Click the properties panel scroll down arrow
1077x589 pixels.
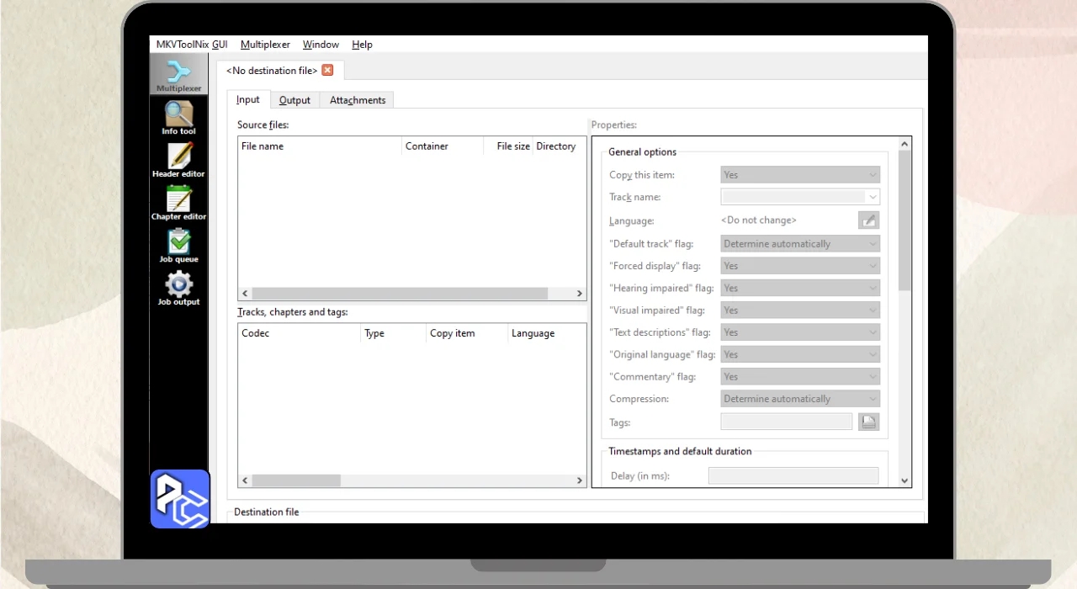[x=905, y=480]
